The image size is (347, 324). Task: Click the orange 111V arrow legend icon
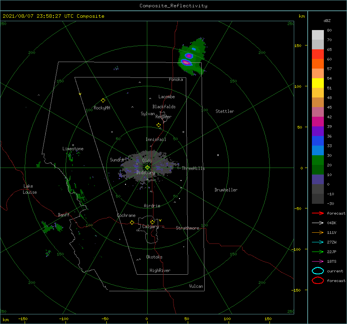(318, 232)
